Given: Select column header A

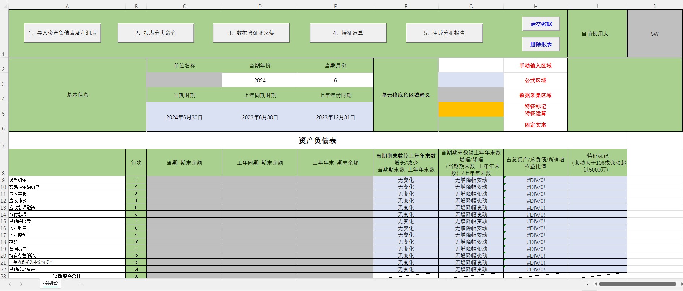Looking at the screenshot, I should point(67,6).
